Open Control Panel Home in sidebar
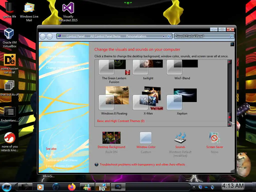Image resolution: width=256 pixels, height=192 pixels. (x=59, y=47)
